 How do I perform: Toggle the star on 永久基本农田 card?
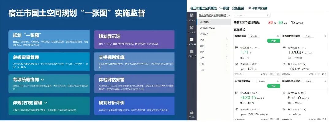[278, 81]
